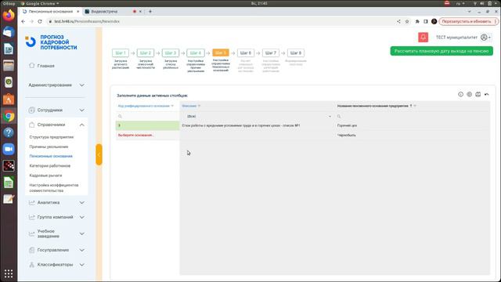Expand the Группа компаний chevron
Viewport: 501px width, 282px height.
coord(81,218)
